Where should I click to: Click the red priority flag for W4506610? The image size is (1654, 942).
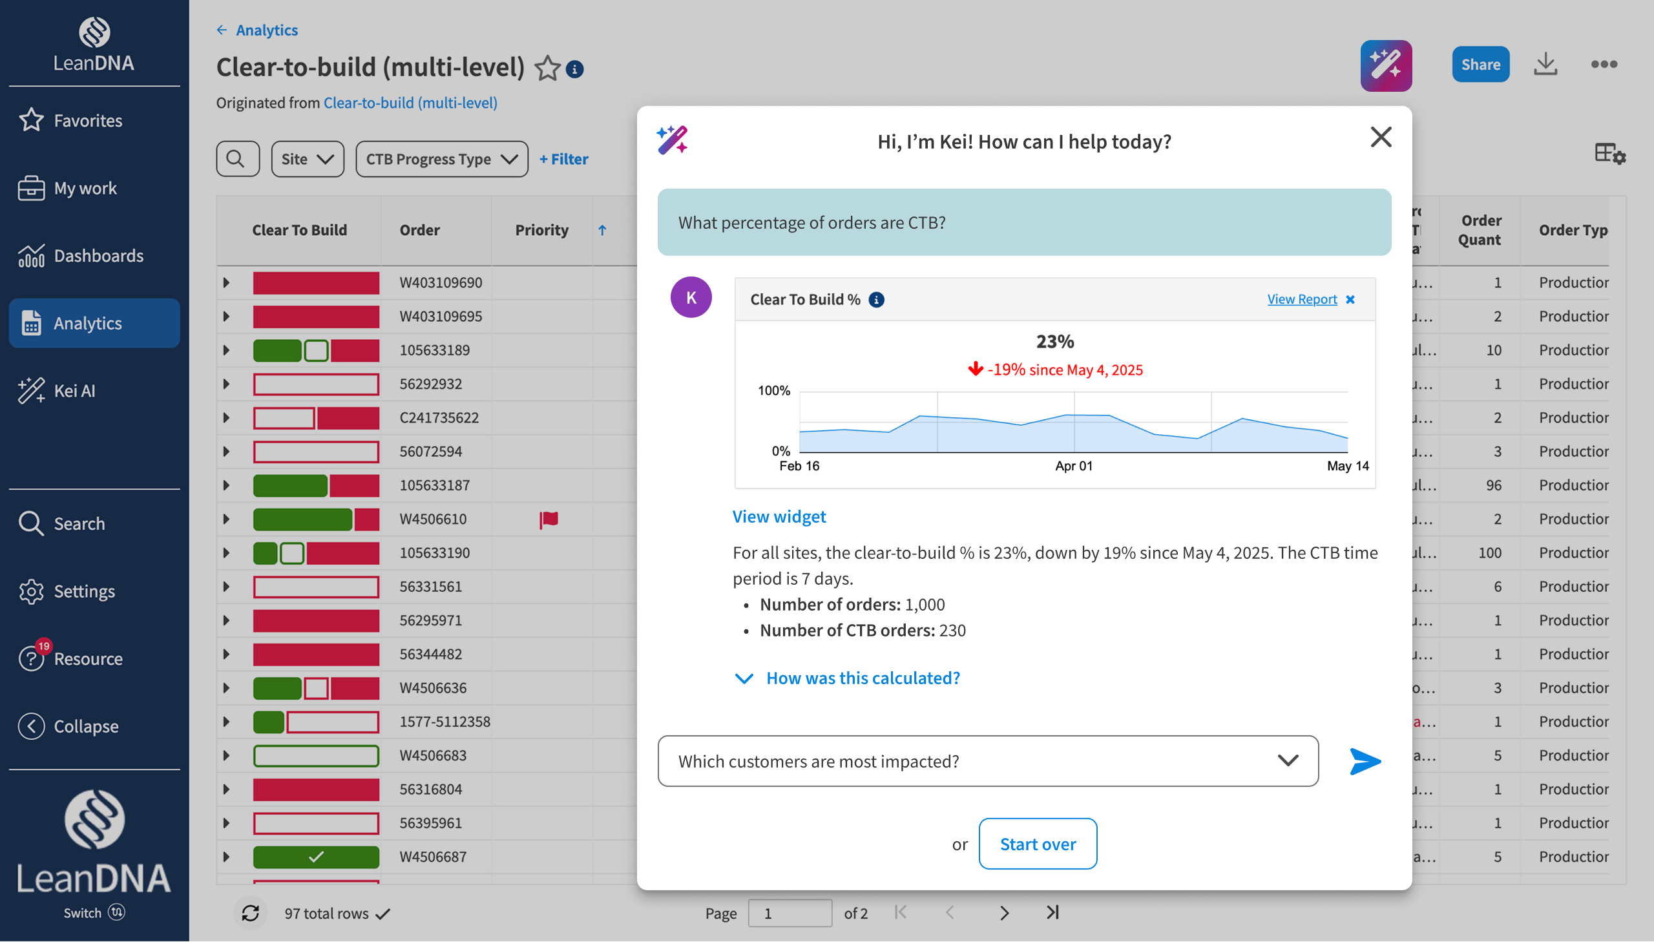[549, 519]
